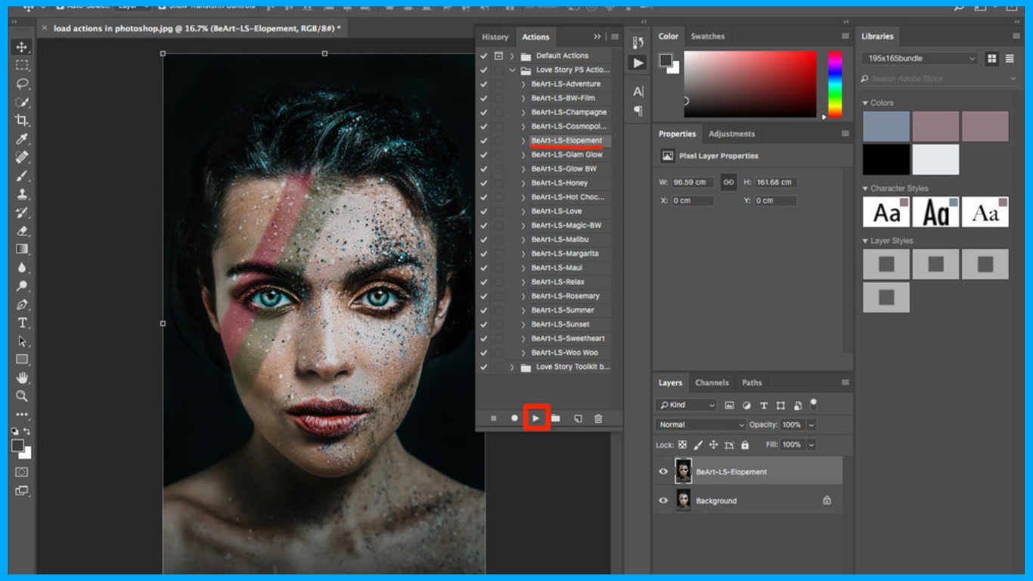Select the Quick Selection tool
1033x581 pixels.
click(22, 102)
